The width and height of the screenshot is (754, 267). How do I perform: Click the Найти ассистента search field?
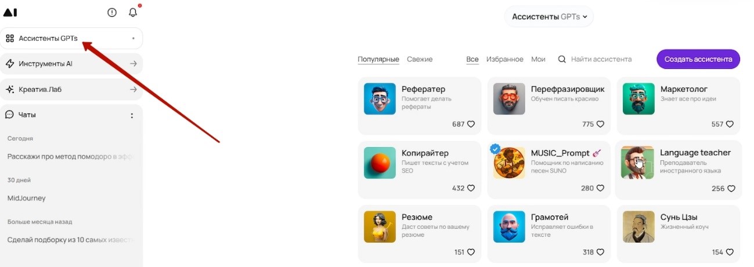601,59
